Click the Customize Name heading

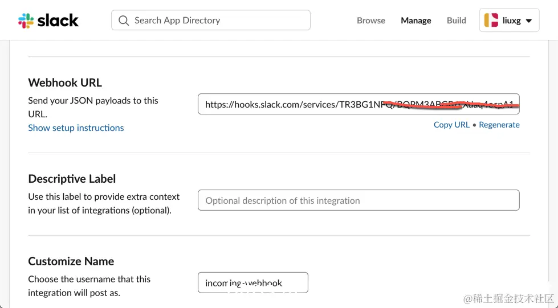[71, 261]
